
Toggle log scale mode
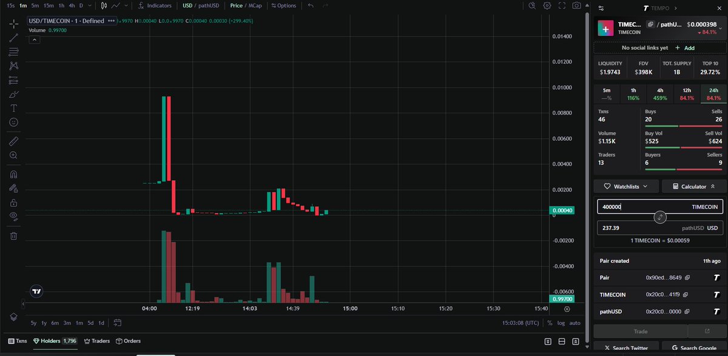pos(561,323)
